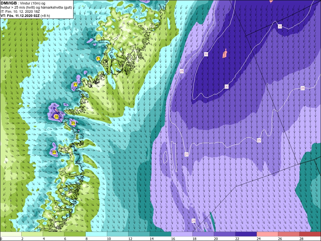The width and height of the screenshot is (321, 241).
Task: Click the 0–2 m/s pale yellow legend swatch
Action: 11,234
